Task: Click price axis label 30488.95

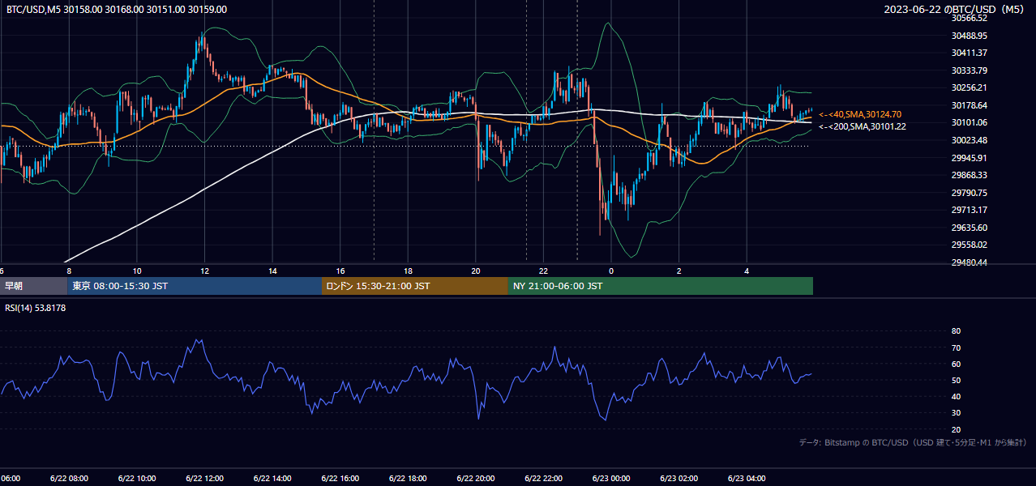Action: (969, 36)
